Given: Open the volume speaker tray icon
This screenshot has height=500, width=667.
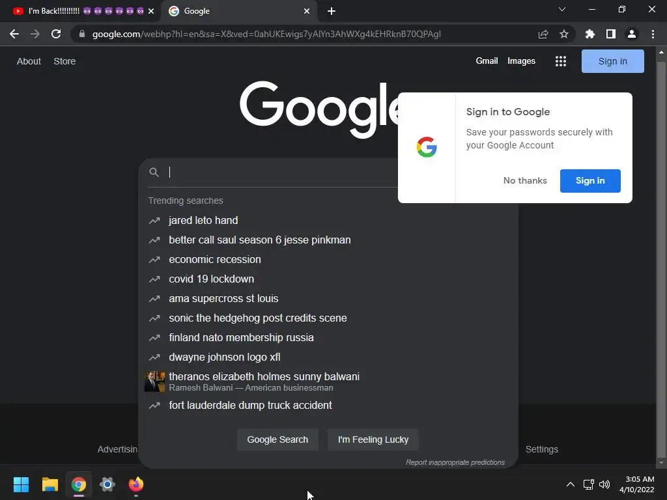Looking at the screenshot, I should point(604,484).
